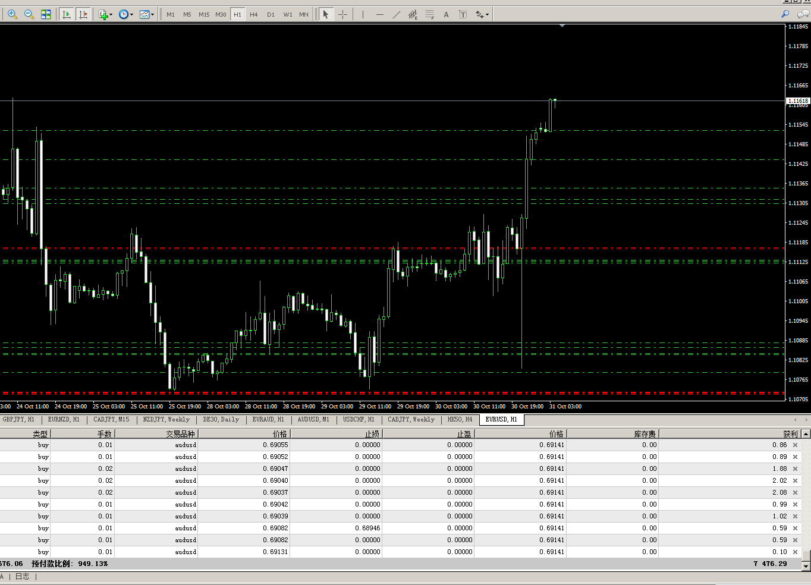Click the tile windows icon

pos(46,14)
